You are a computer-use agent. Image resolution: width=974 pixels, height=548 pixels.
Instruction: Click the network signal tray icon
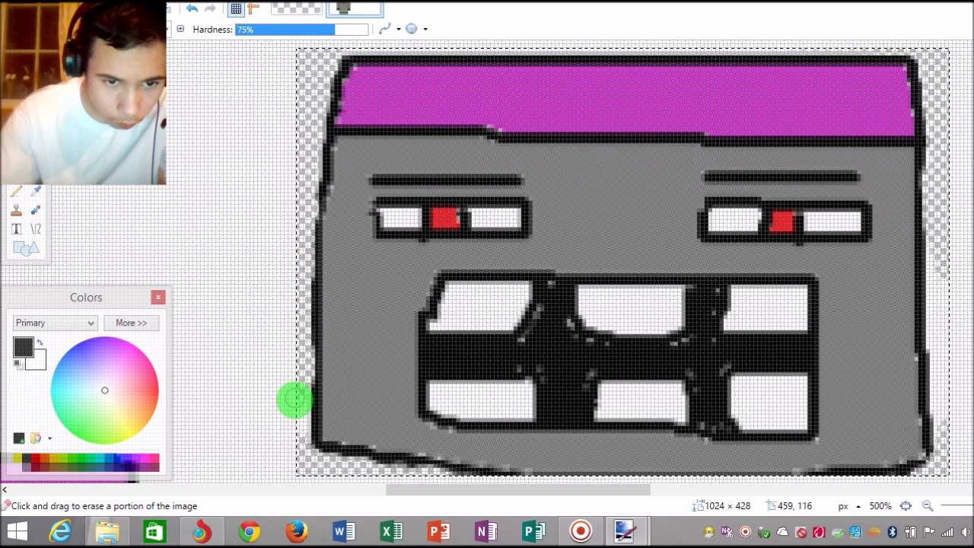pyautogui.click(x=947, y=532)
